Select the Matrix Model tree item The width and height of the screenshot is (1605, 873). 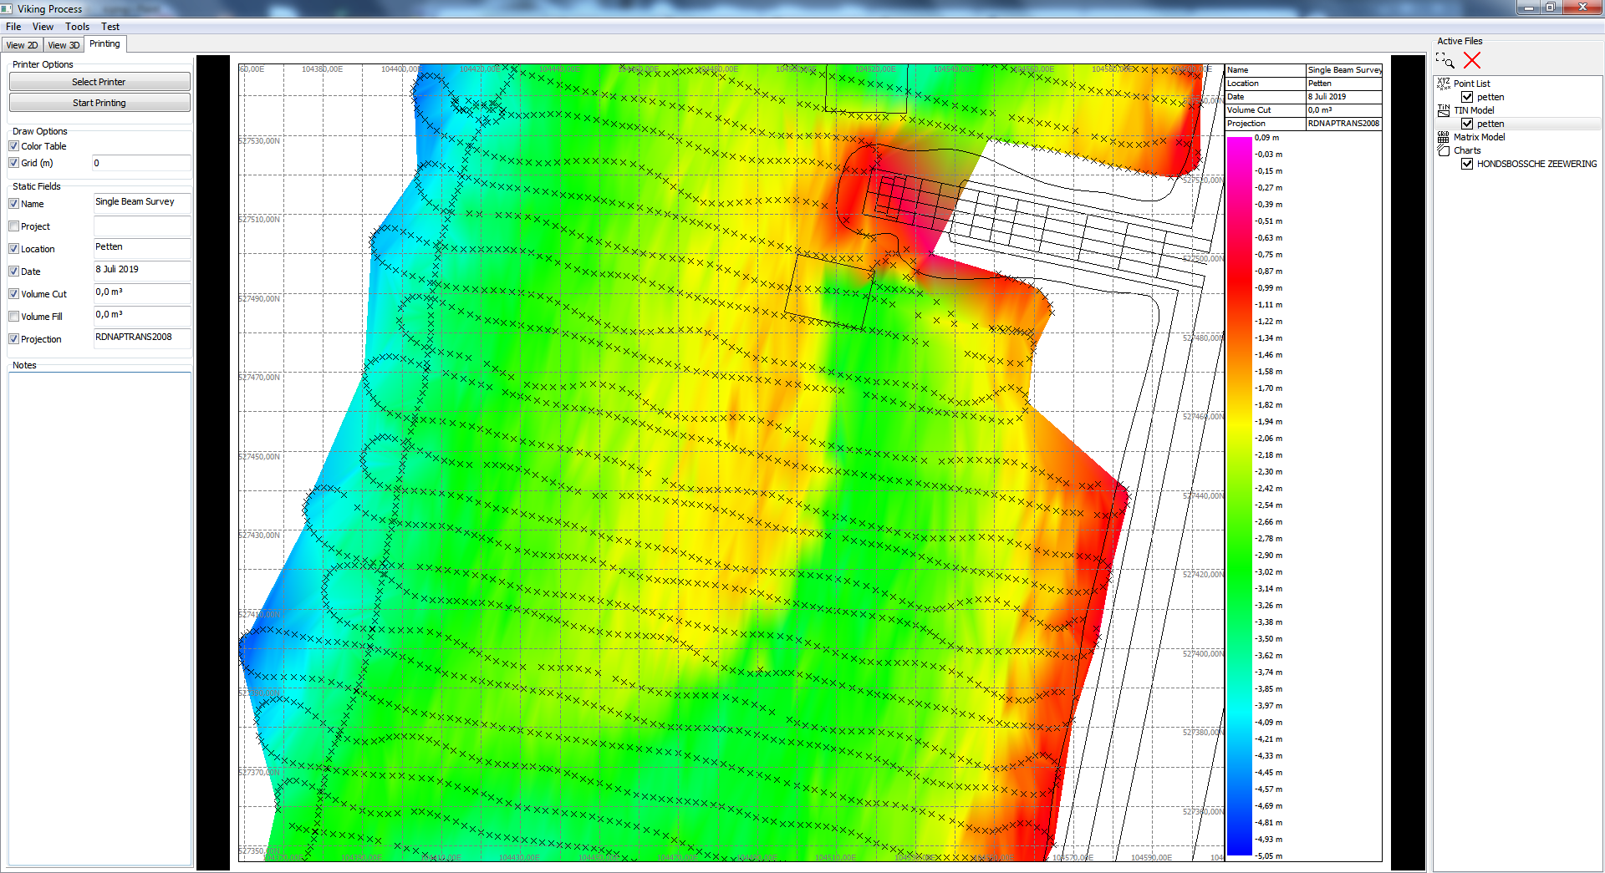coord(1479,137)
